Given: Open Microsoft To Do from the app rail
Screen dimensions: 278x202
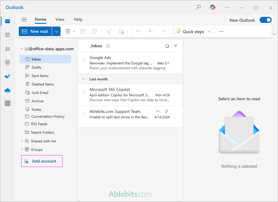Looking at the screenshot, I should 7,76.
